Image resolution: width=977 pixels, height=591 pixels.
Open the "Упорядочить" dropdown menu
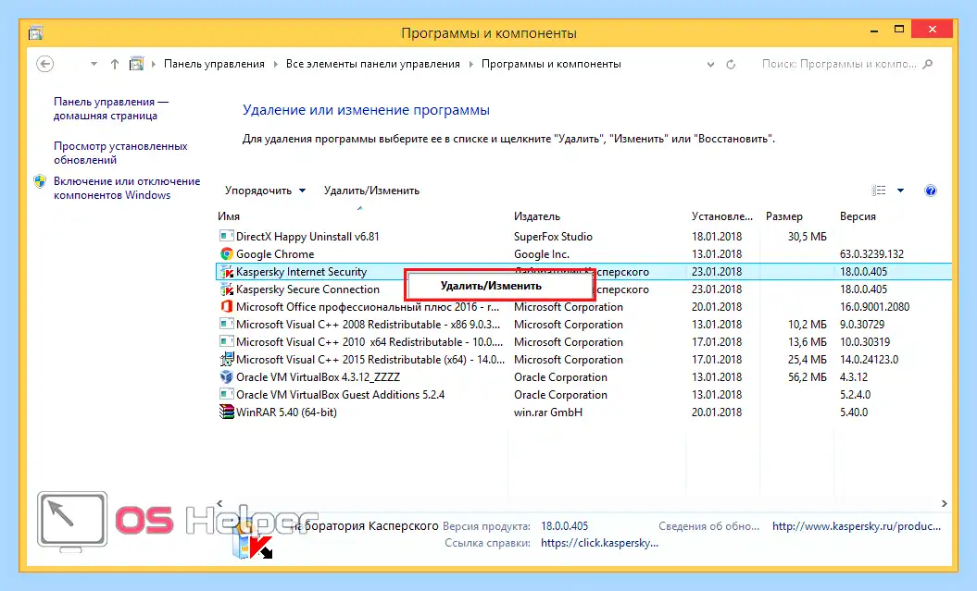[x=265, y=191]
